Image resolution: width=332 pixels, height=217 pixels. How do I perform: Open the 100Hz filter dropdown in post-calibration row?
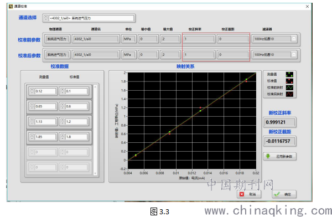294,55
